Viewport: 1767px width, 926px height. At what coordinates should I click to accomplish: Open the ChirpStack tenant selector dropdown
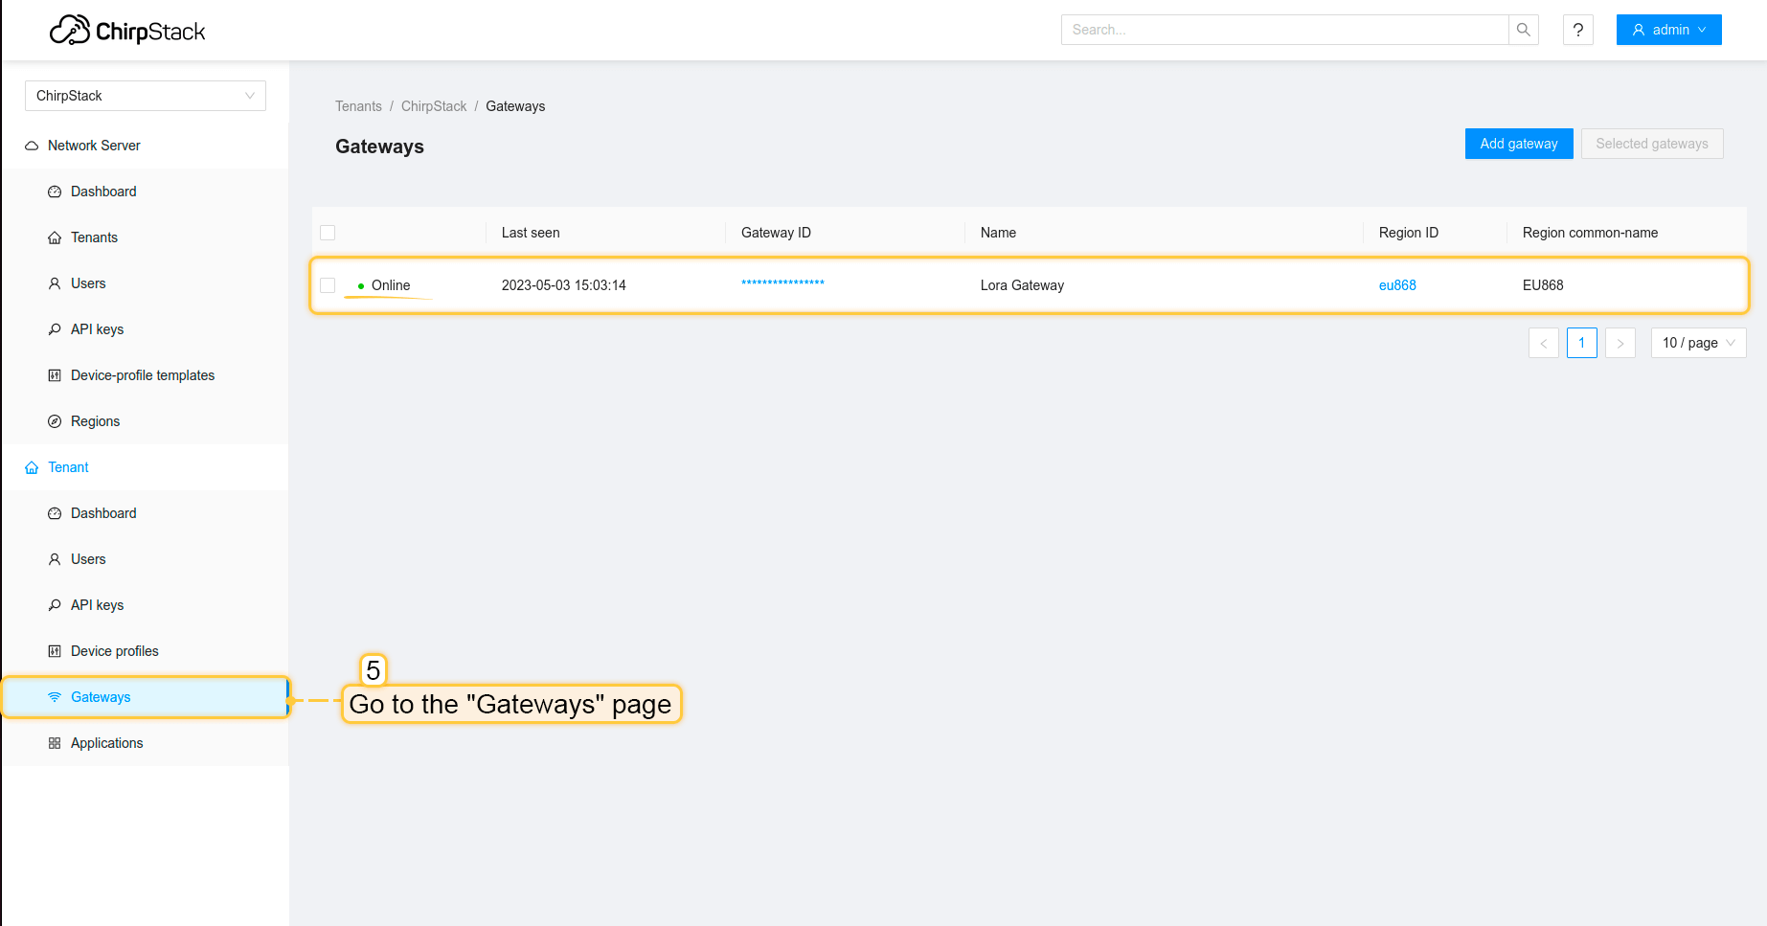[145, 96]
